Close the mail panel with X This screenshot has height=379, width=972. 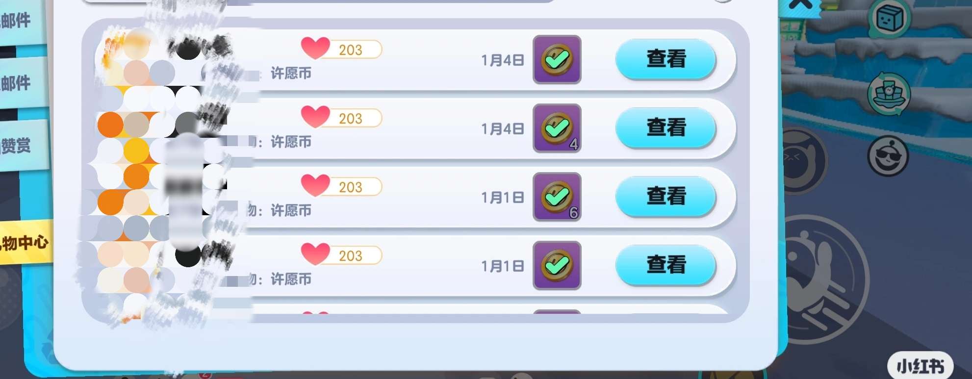(x=800, y=6)
